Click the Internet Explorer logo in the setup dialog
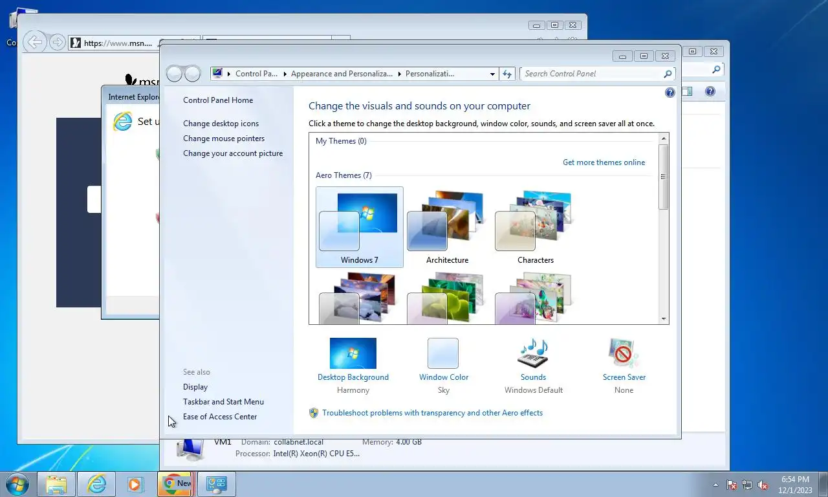828x497 pixels. pyautogui.click(x=122, y=121)
